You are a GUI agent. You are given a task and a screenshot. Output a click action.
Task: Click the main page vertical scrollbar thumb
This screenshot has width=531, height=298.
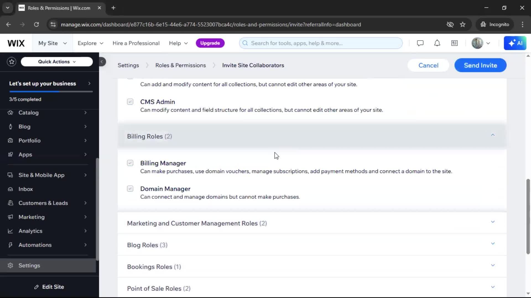(528, 217)
